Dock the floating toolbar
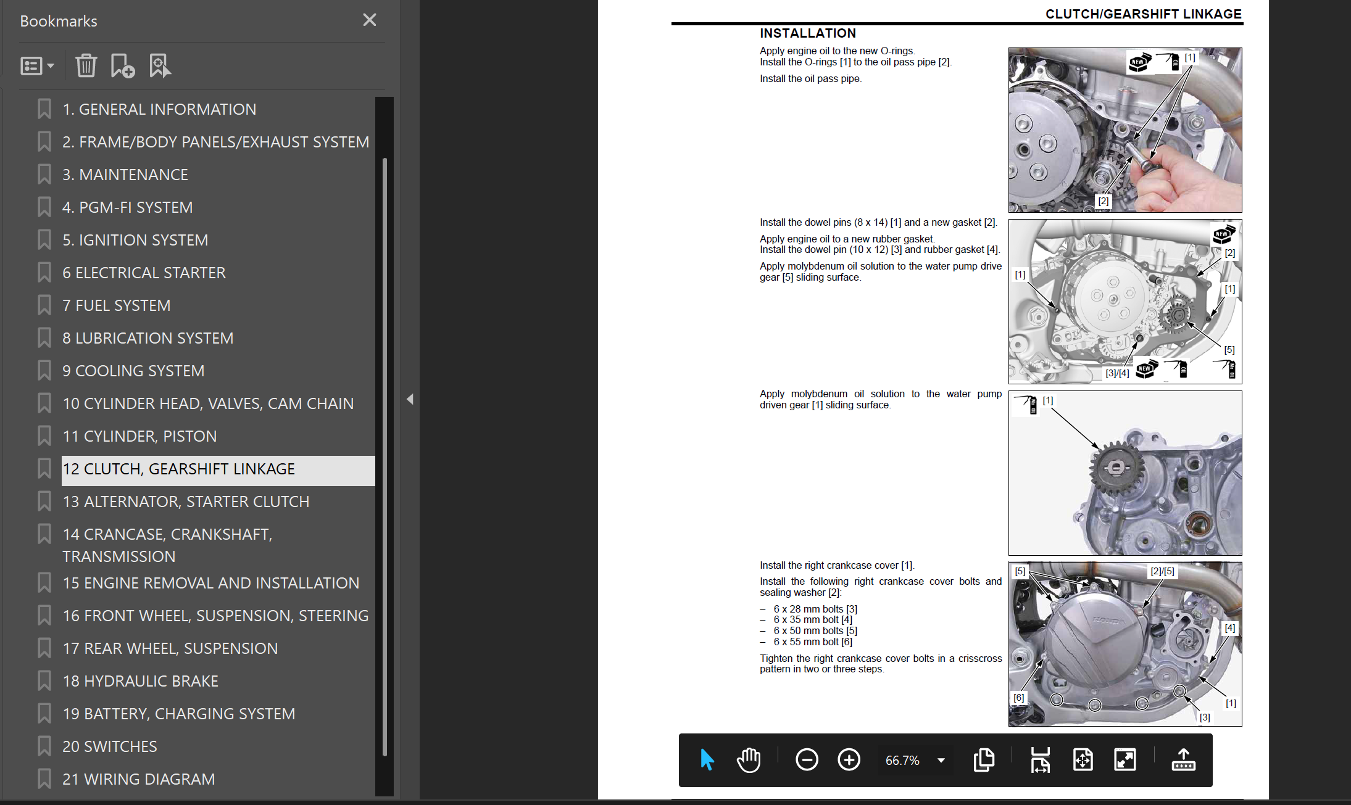Image resolution: width=1351 pixels, height=805 pixels. pos(1183,760)
